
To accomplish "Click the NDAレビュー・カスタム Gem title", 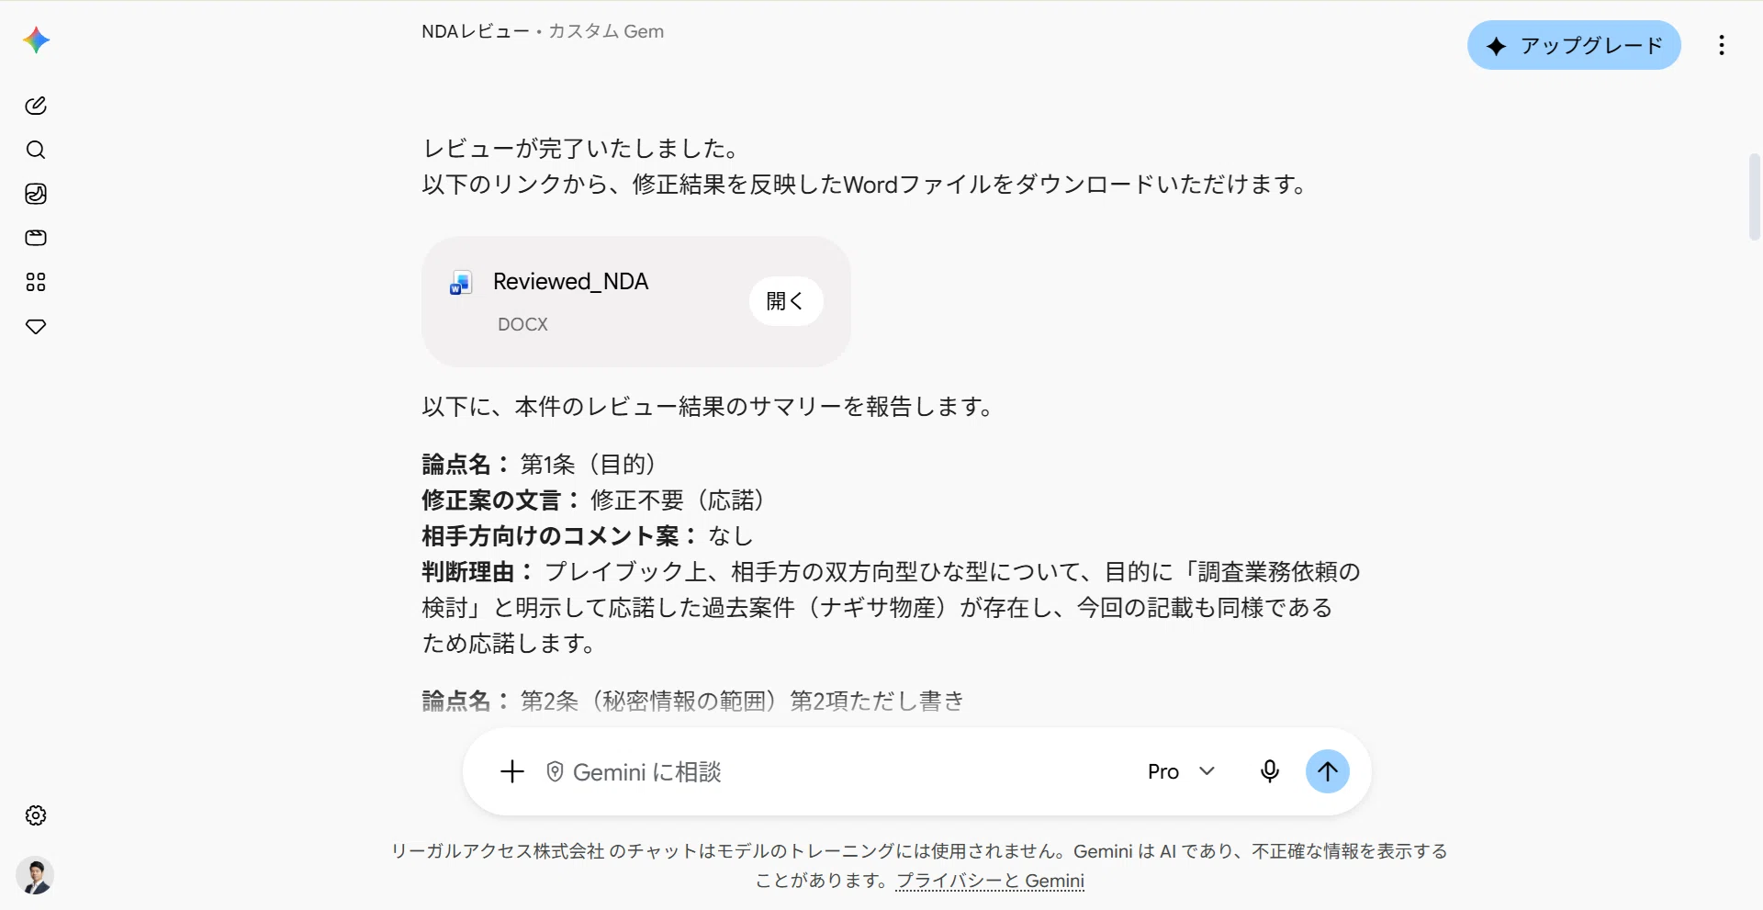I will coord(543,31).
